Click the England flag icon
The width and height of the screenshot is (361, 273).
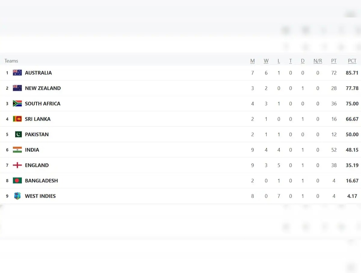click(x=17, y=165)
